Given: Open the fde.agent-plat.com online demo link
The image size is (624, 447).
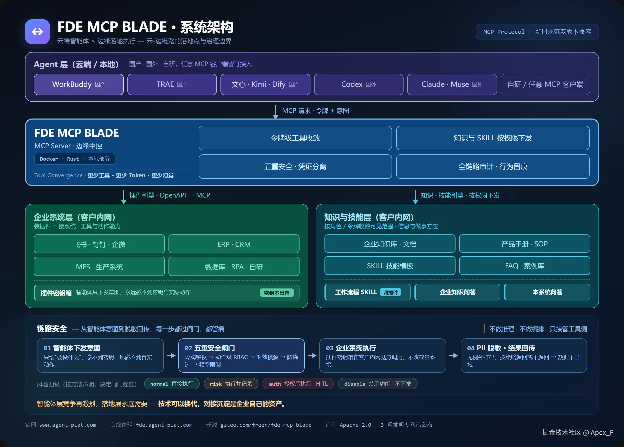Looking at the screenshot, I should click(164, 425).
